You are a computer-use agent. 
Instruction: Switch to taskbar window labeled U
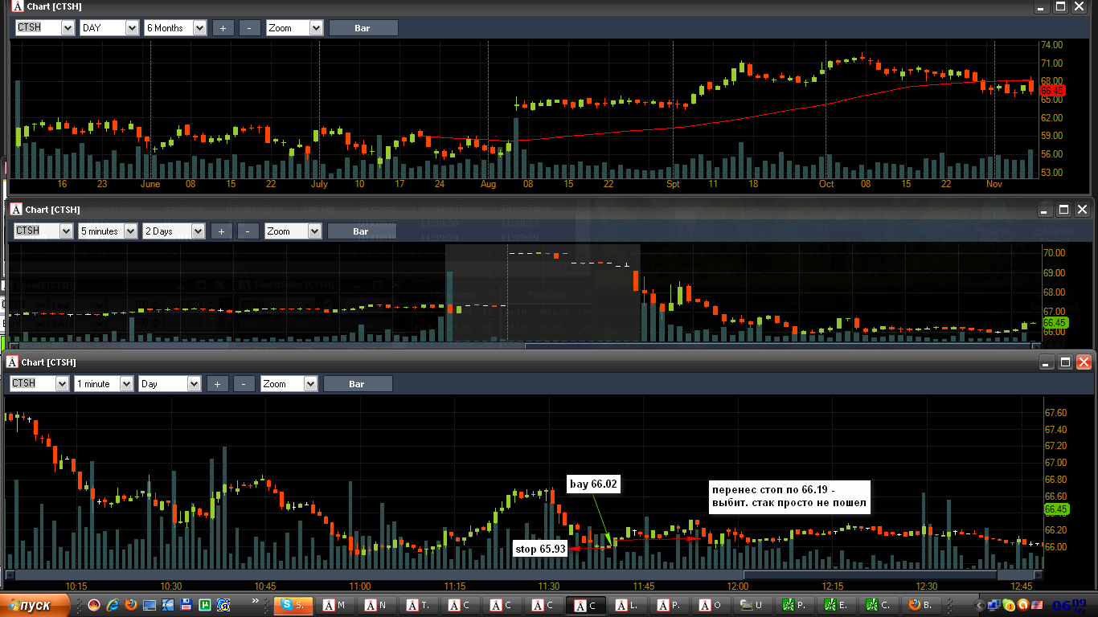(753, 605)
